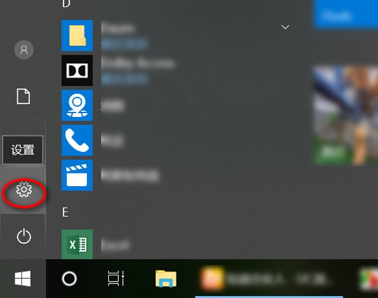Screen dimensions: 378x298
Task: Open the Documents icon in left sidebar
Action: coord(23,97)
